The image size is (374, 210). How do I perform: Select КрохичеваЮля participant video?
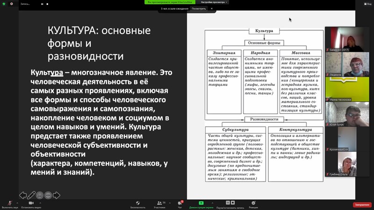point(347,139)
